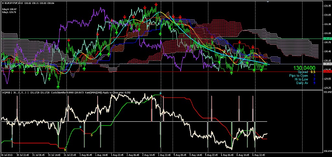Click the 132.892 indicator scale value
332x157 pixels.
pyautogui.click(x=327, y=92)
